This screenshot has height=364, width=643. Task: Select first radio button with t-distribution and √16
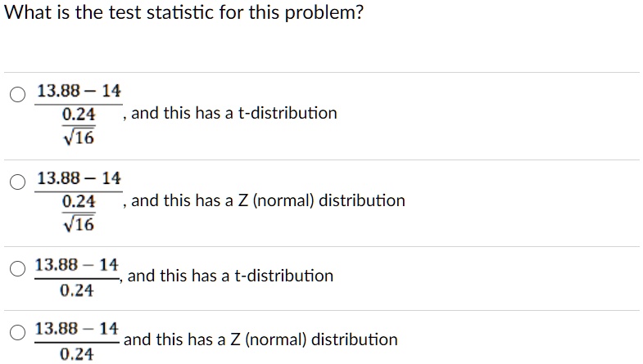(18, 95)
